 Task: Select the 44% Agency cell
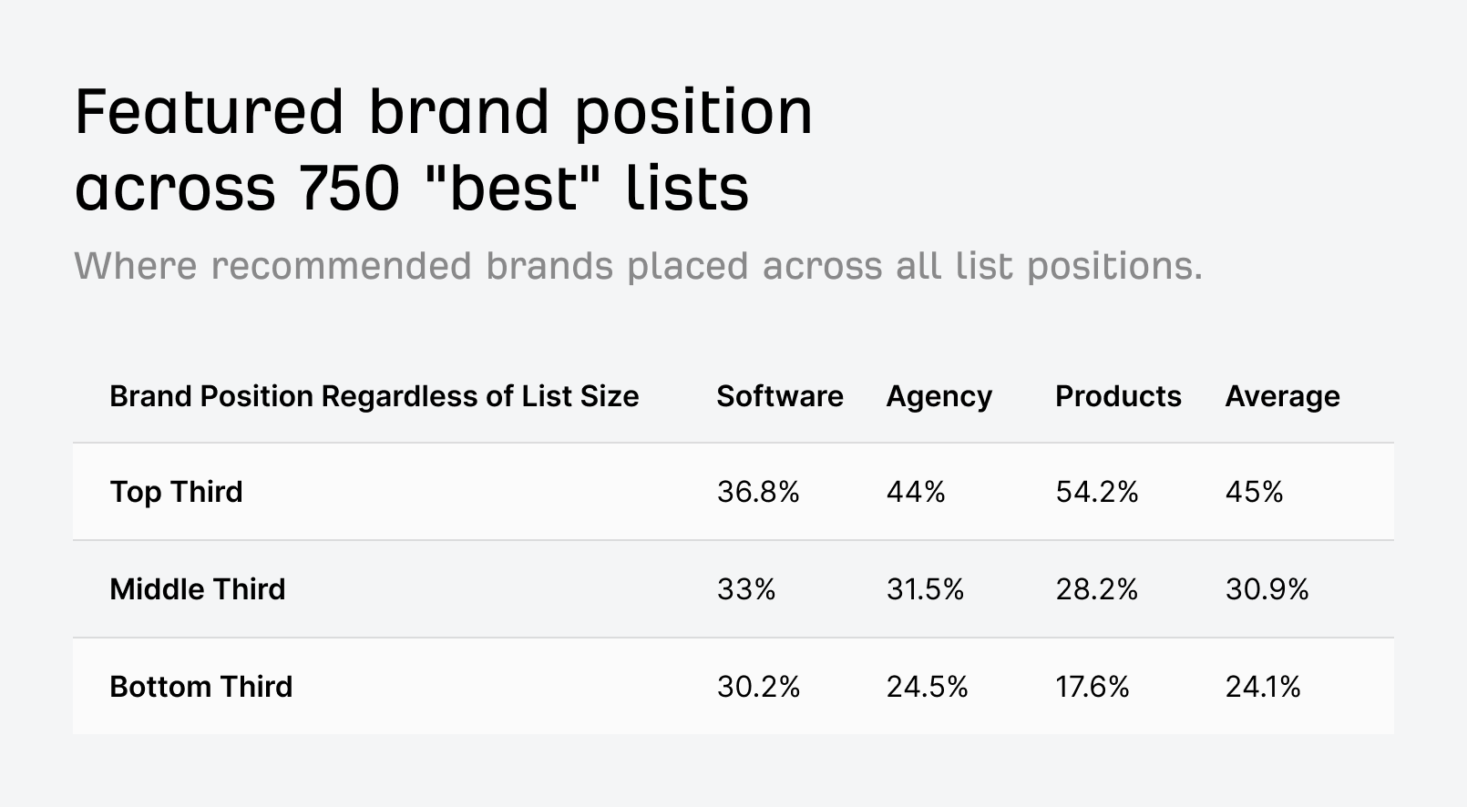916,492
